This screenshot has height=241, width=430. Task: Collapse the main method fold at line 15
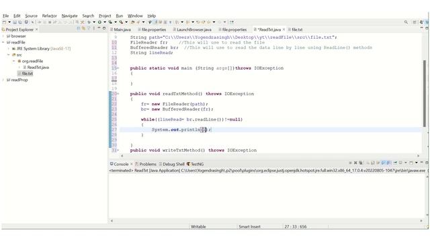pos(118,68)
